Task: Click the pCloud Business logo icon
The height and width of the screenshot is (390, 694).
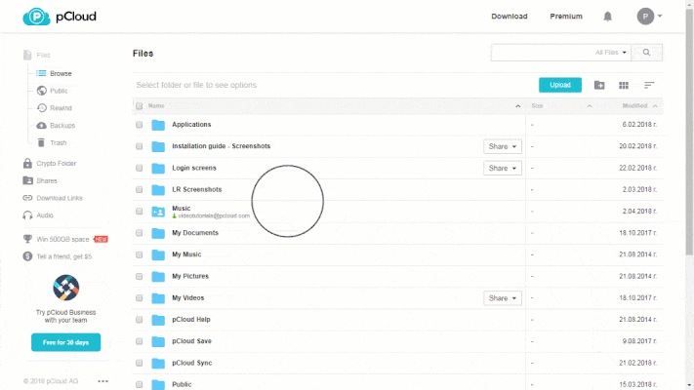Action: click(x=66, y=288)
